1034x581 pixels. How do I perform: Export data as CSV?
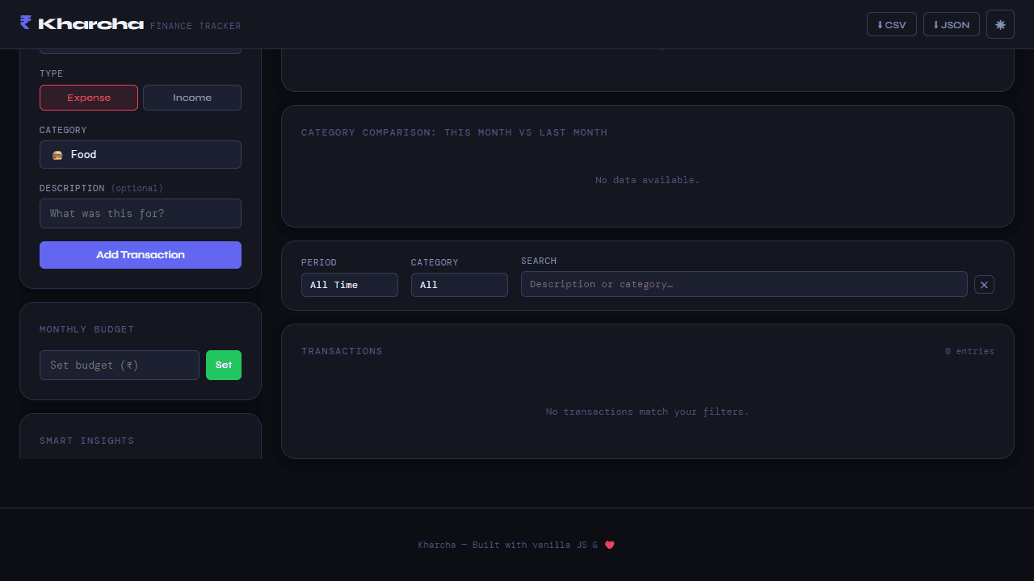coord(892,24)
